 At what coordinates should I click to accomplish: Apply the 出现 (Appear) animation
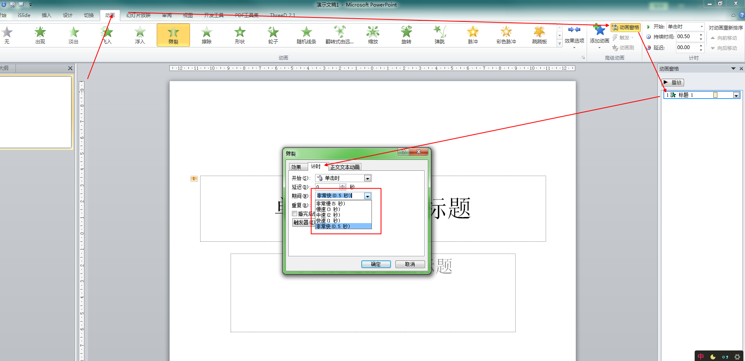pos(40,35)
